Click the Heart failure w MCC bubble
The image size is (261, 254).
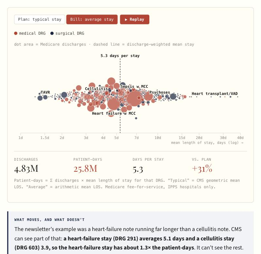click(114, 103)
